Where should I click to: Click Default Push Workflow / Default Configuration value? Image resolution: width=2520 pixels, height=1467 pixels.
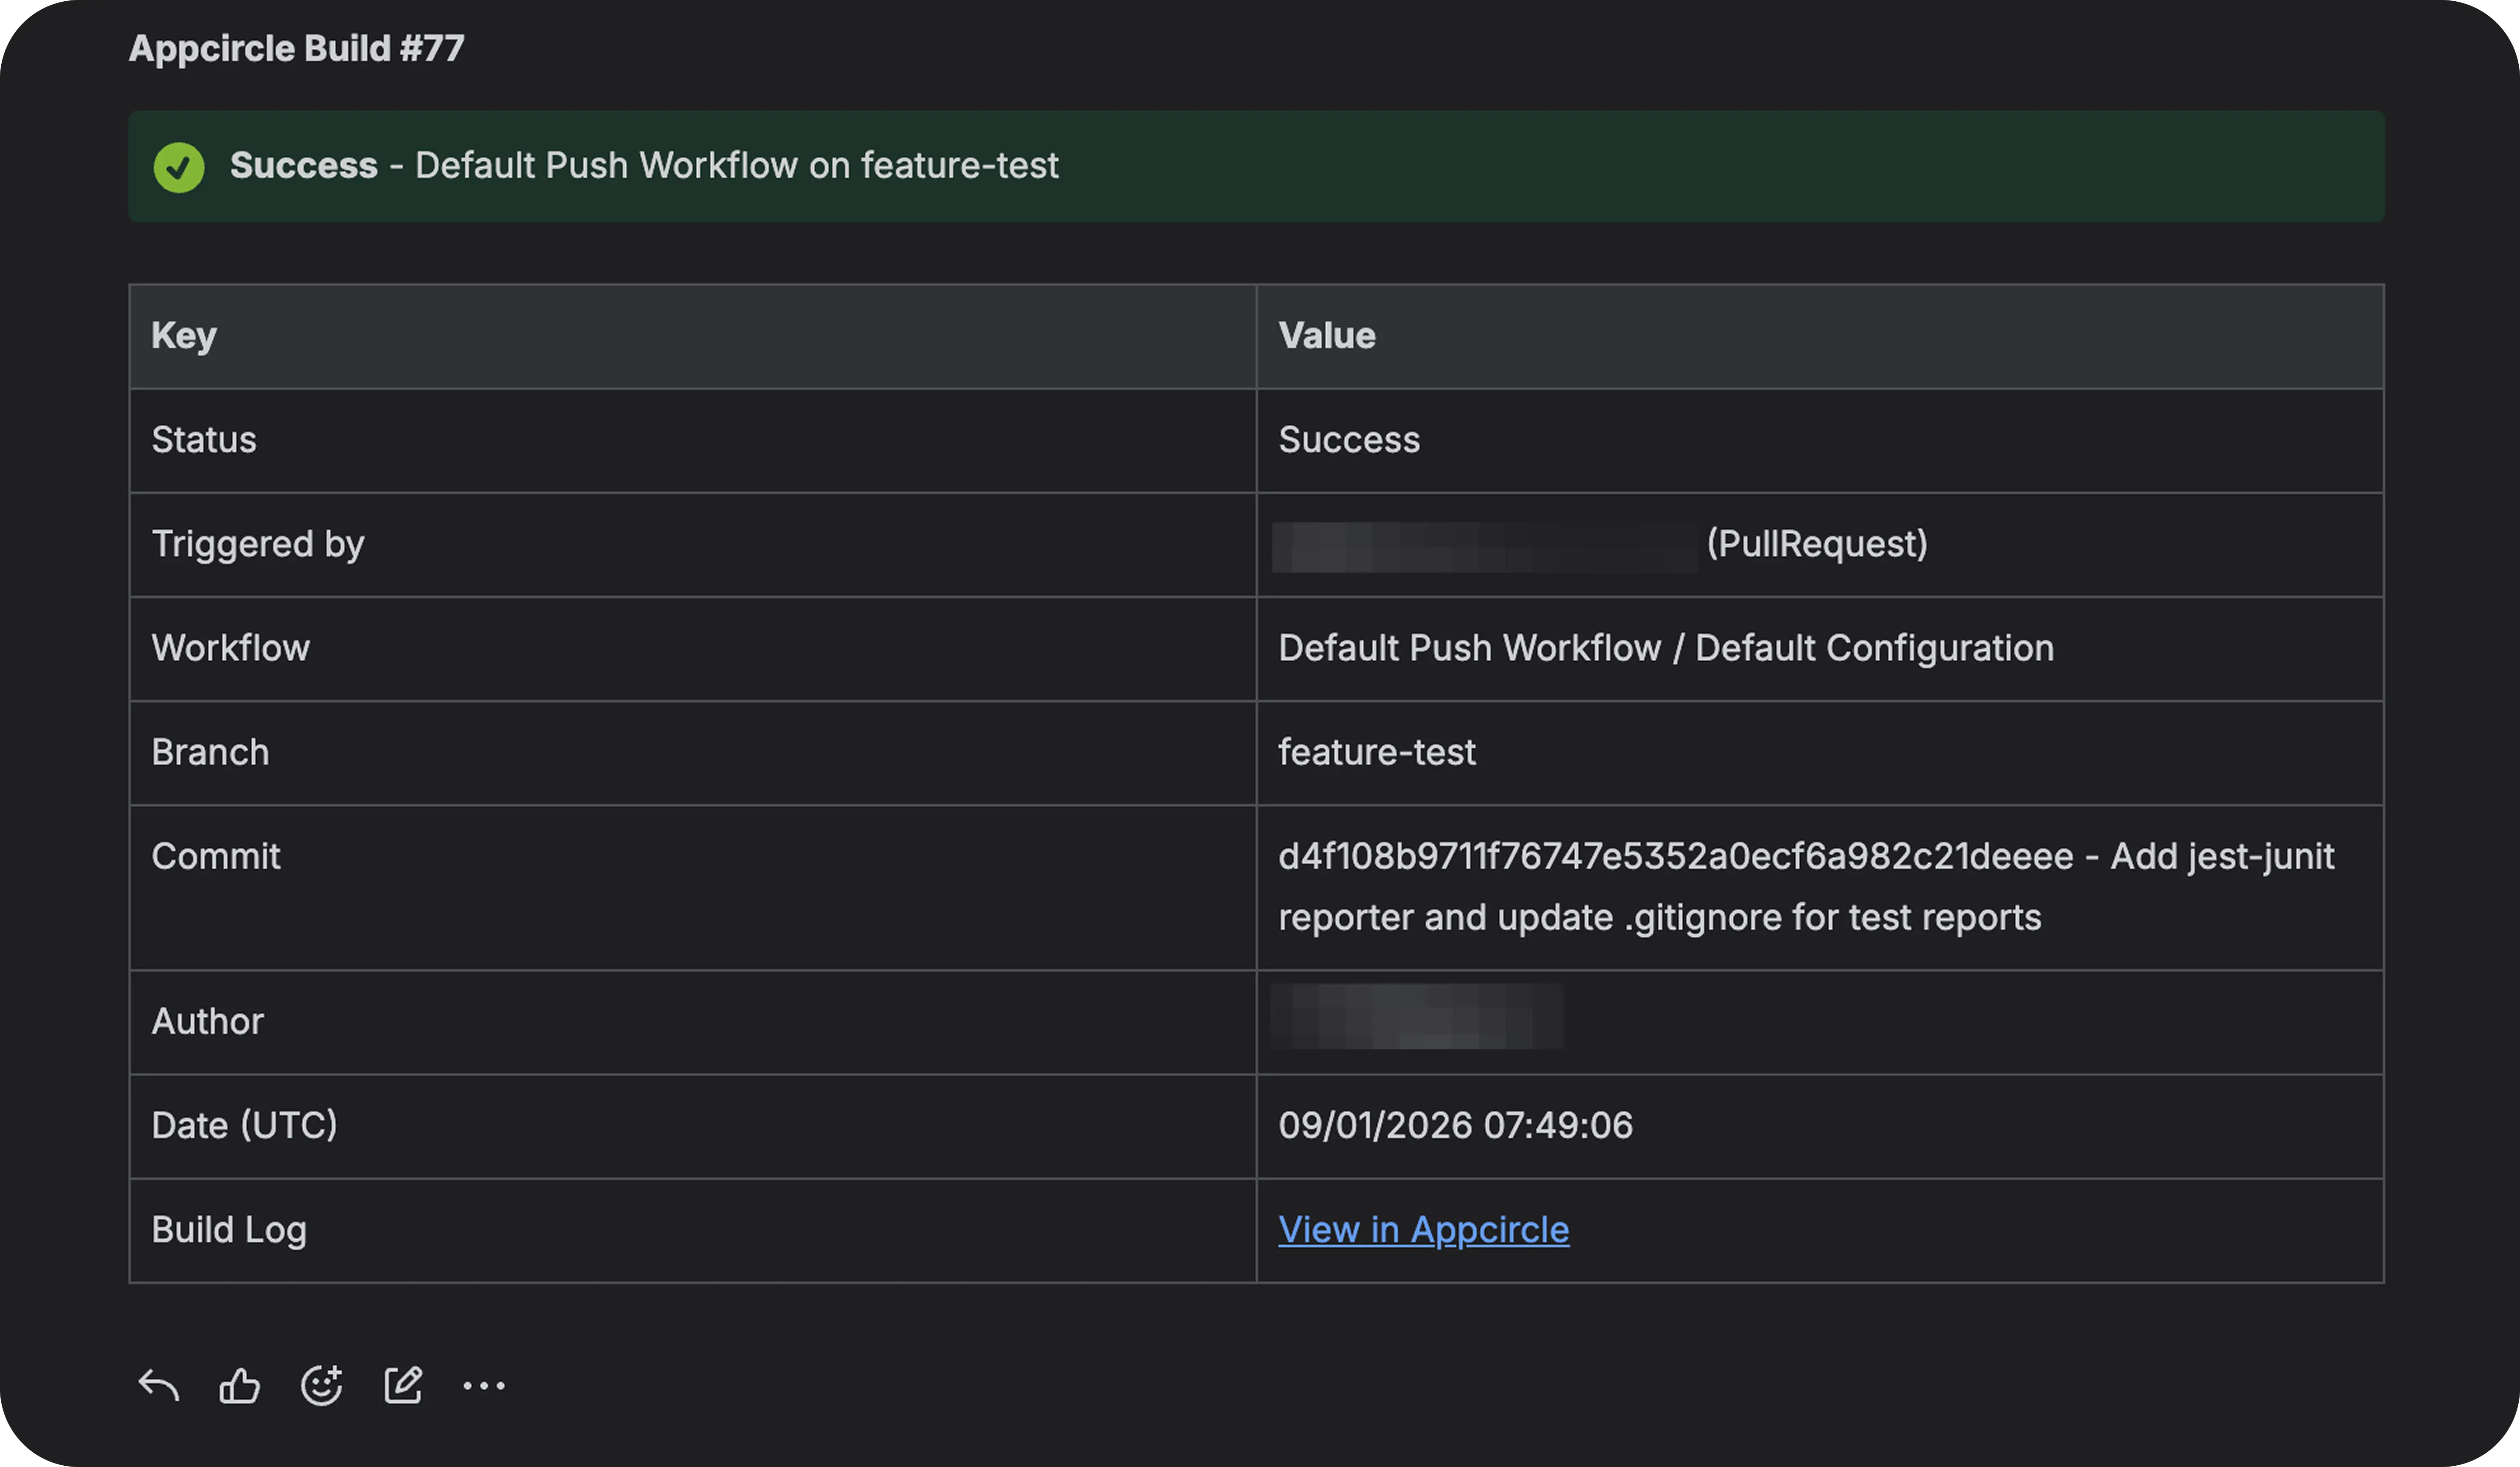[1666, 649]
